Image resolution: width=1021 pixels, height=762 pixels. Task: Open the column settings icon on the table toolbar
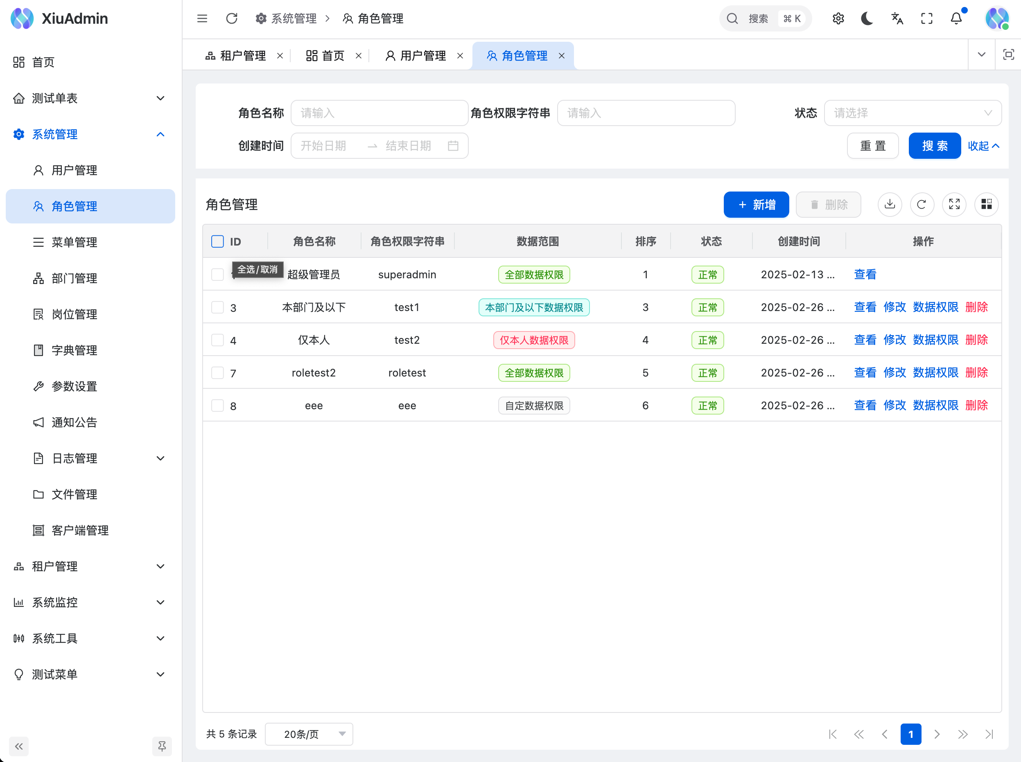[986, 204]
